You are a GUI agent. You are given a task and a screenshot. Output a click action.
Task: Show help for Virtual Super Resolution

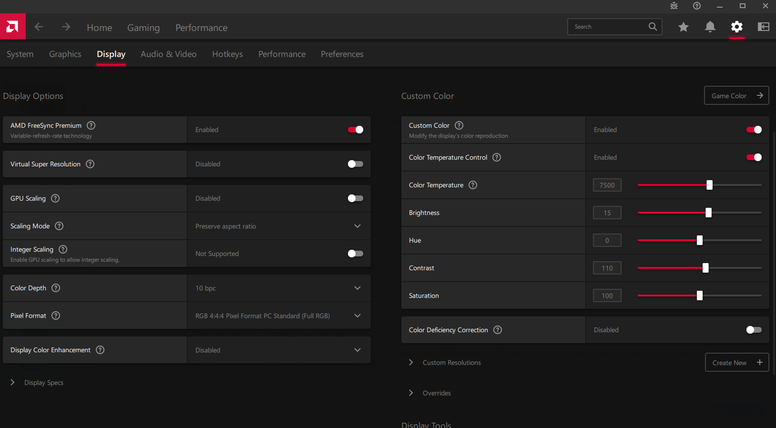[x=90, y=164]
